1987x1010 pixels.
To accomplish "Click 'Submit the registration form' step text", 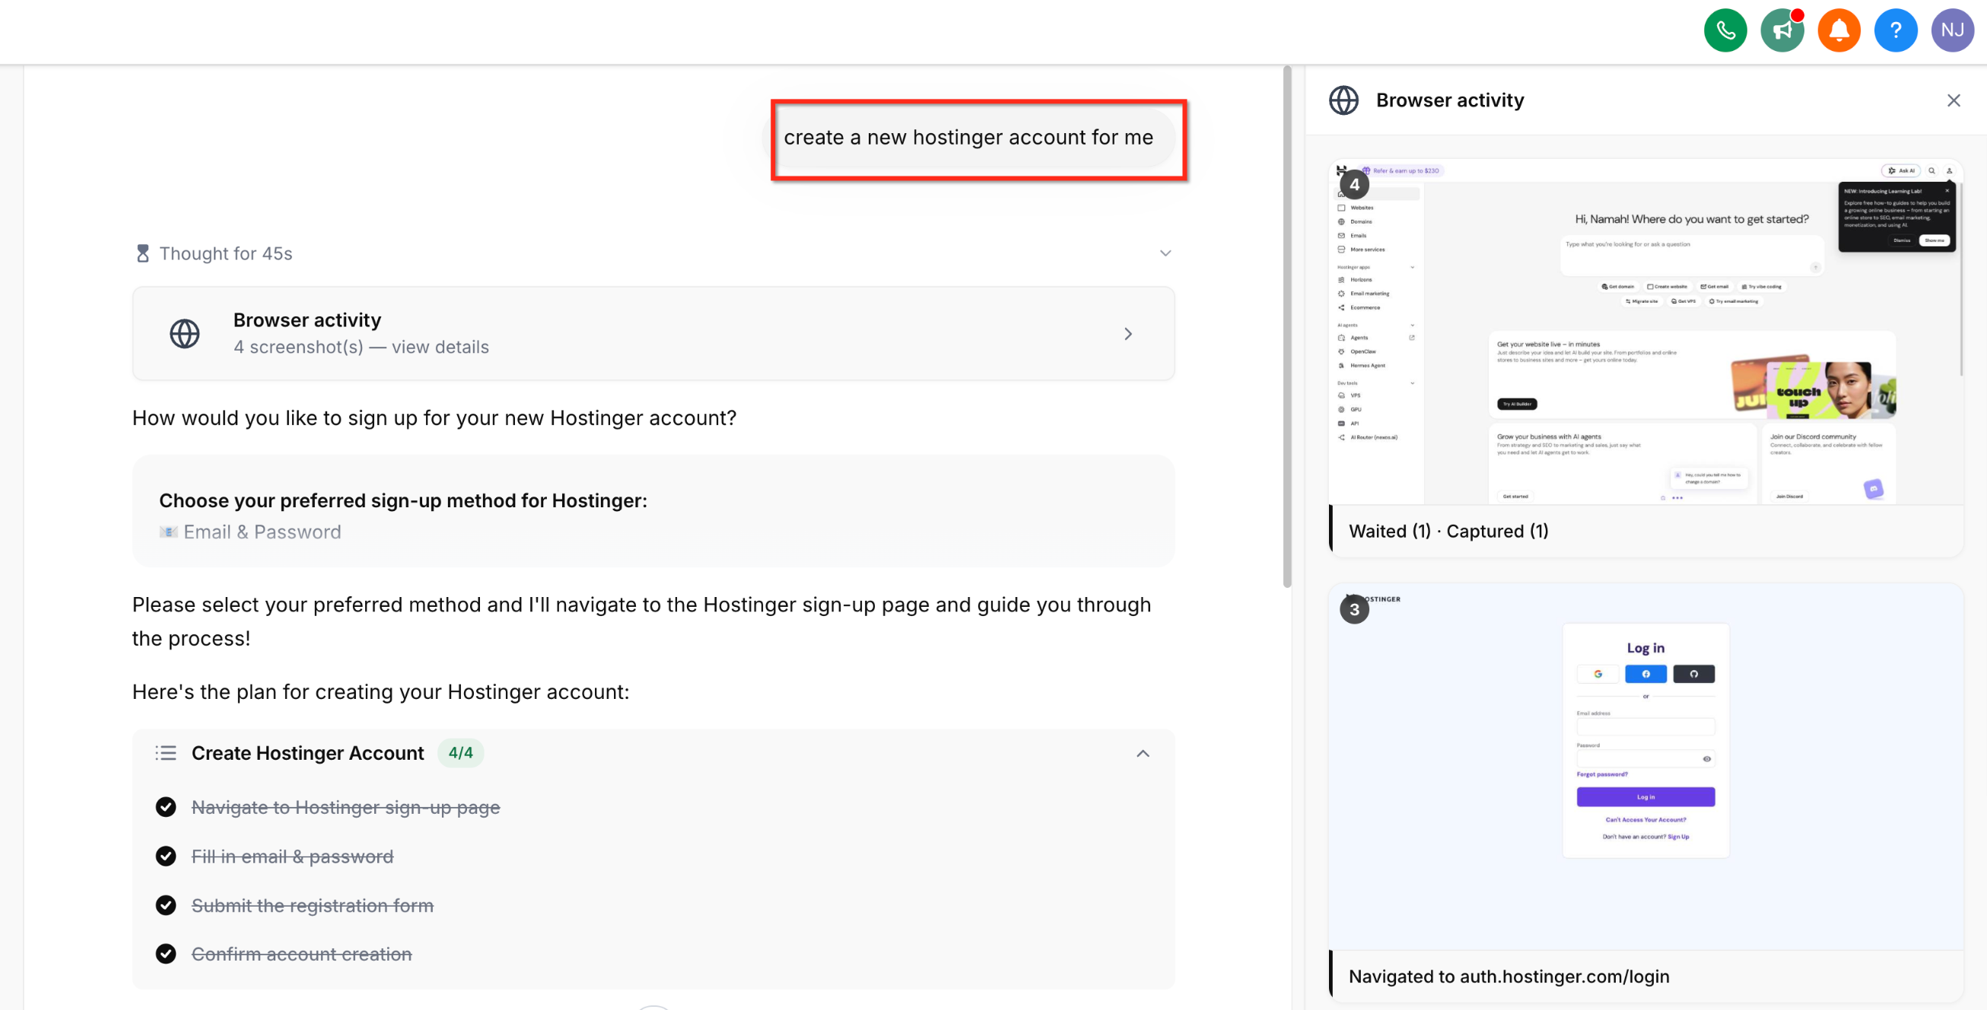I will [313, 905].
